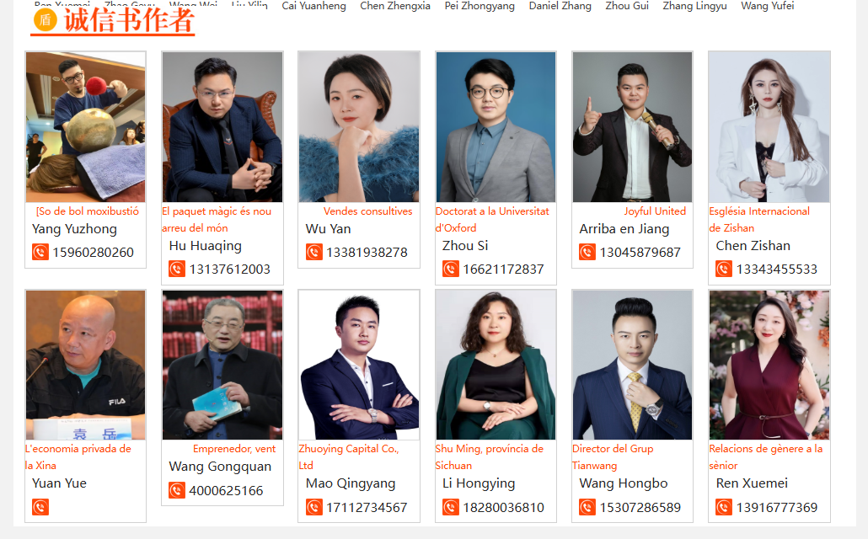Click the phone icon beside 13045879687
Screen dimensions: 868x539
click(x=587, y=253)
